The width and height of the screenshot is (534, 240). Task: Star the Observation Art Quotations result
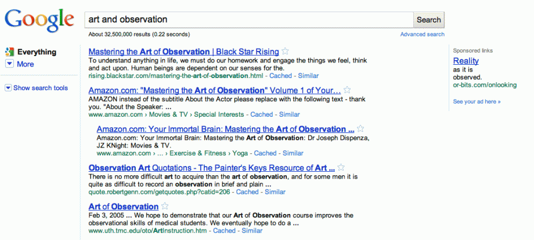coord(341,168)
